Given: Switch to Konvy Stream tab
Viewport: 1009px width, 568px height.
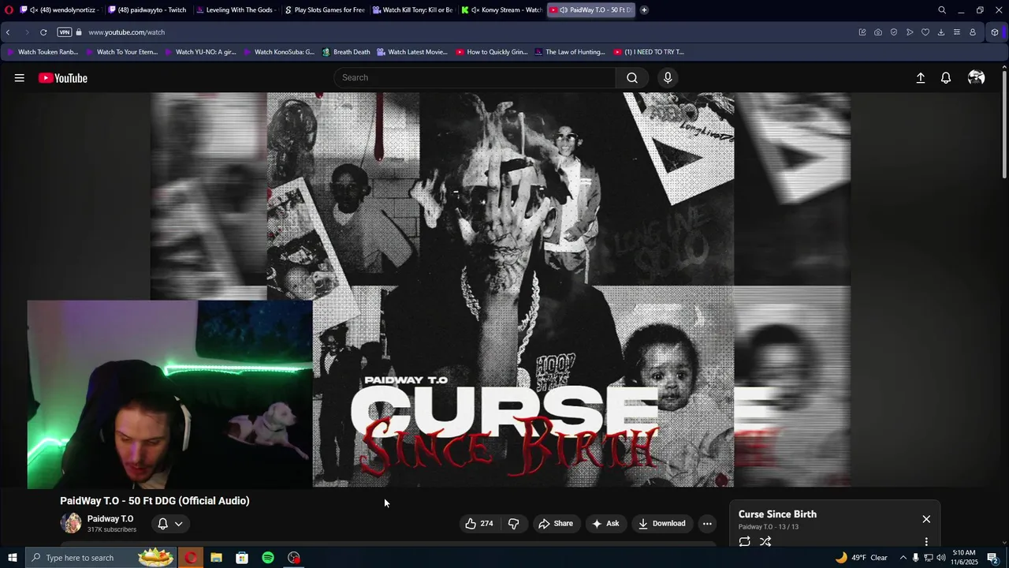Looking at the screenshot, I should [501, 10].
